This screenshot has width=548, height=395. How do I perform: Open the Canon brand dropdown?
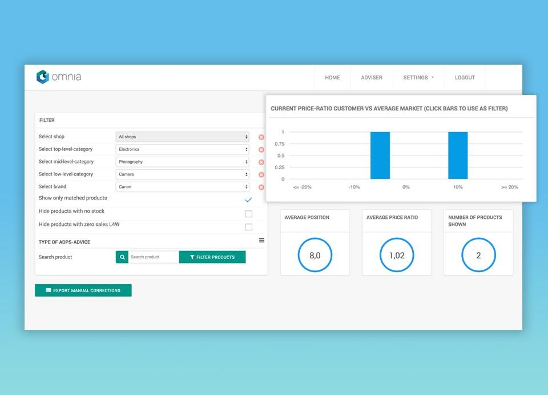[x=182, y=187]
